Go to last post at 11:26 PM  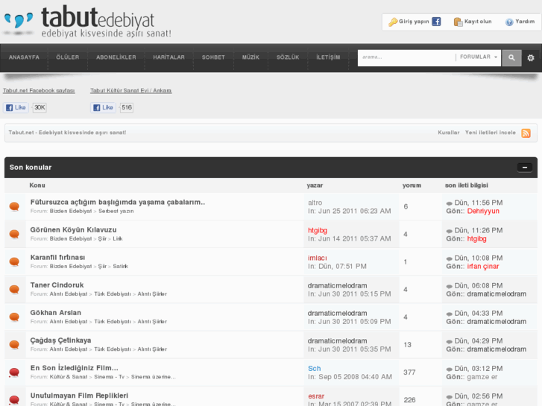coord(449,231)
